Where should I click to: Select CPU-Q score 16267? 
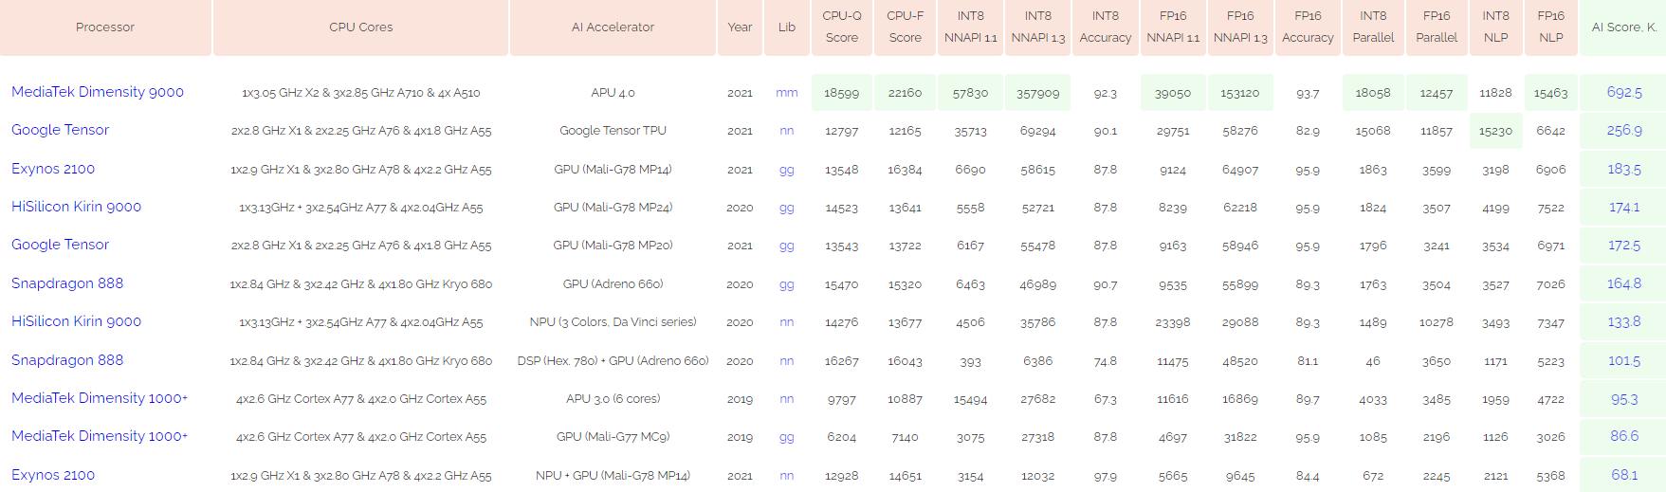pyautogui.click(x=842, y=361)
